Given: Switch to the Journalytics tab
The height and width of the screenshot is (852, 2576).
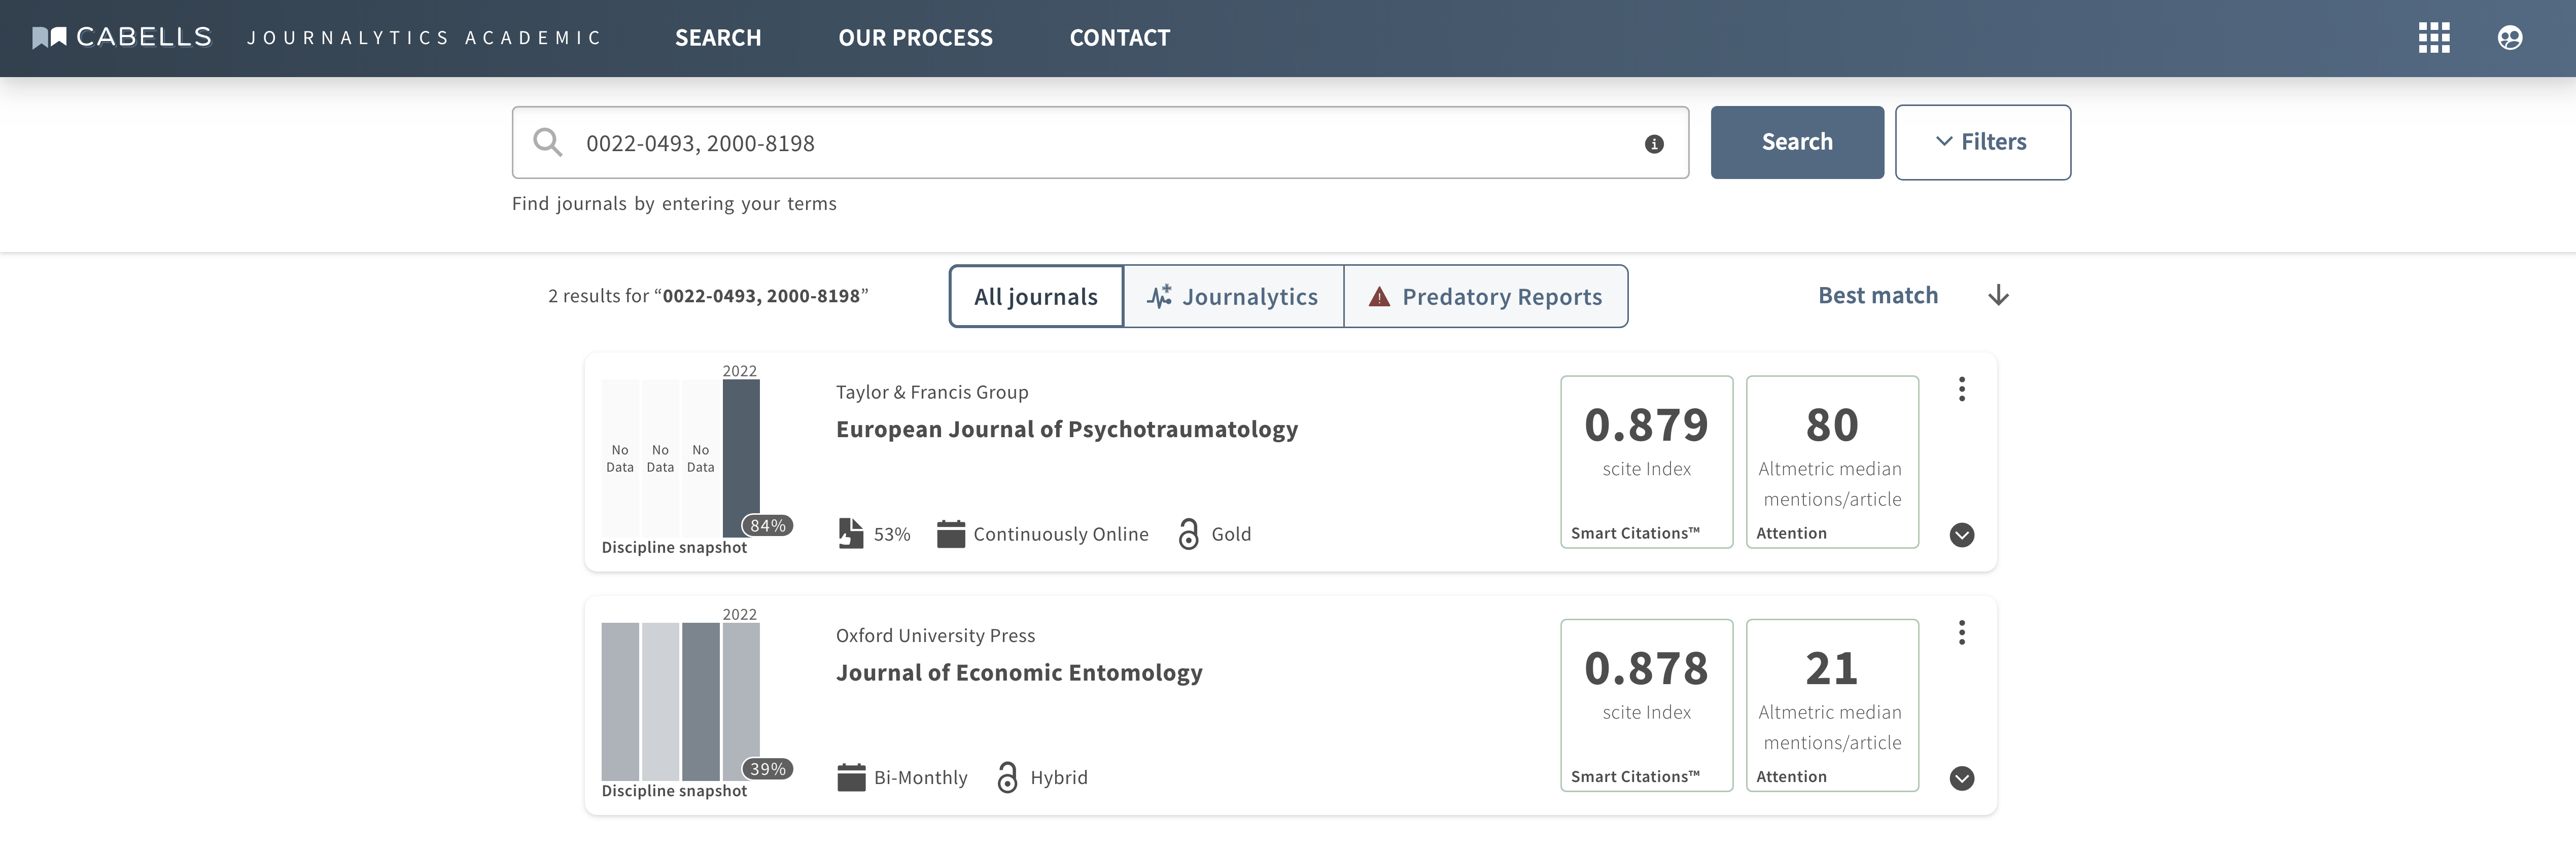Looking at the screenshot, I should coord(1233,297).
